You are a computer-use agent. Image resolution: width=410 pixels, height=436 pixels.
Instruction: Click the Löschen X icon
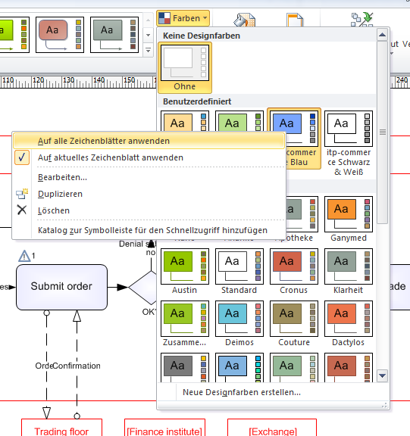point(22,210)
